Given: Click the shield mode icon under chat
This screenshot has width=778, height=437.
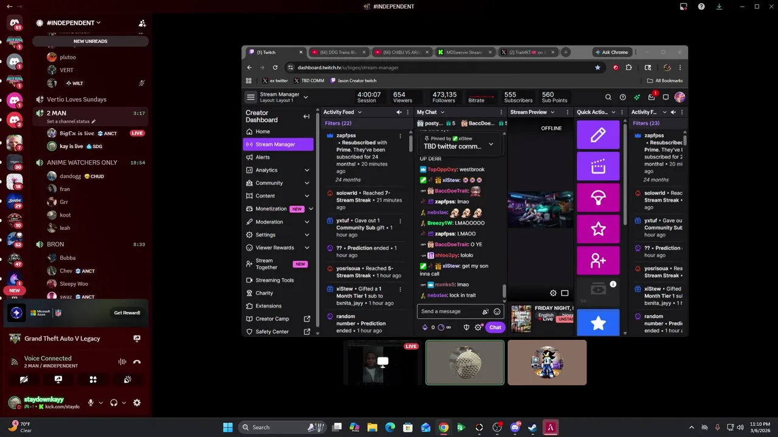Looking at the screenshot, I should (466, 327).
